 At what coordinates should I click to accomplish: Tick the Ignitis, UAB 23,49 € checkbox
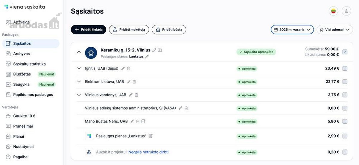(345, 68)
